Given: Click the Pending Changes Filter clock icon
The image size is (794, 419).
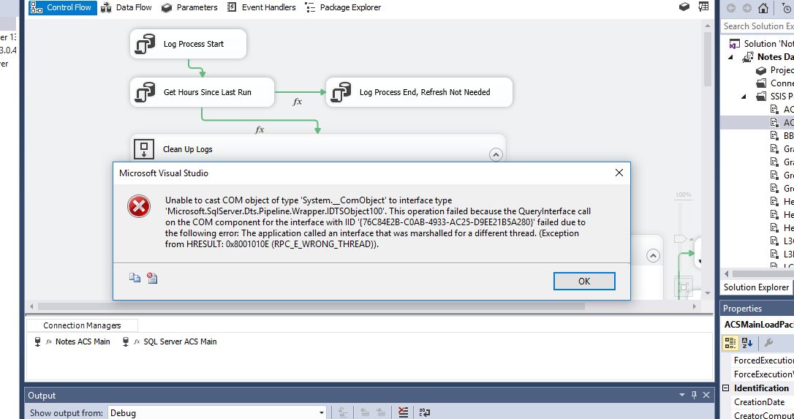Looking at the screenshot, I should click(788, 7).
